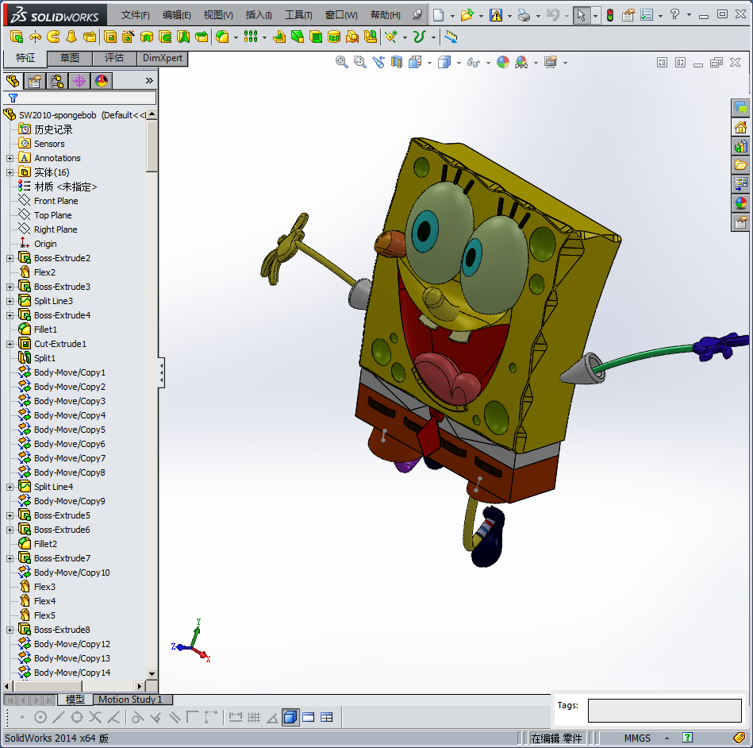Click the Curves tool icon

pyautogui.click(x=419, y=37)
